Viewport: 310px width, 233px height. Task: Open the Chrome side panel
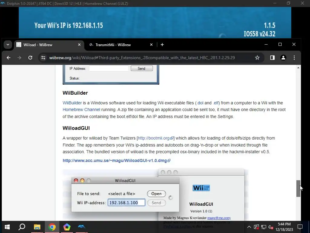[x=272, y=58]
